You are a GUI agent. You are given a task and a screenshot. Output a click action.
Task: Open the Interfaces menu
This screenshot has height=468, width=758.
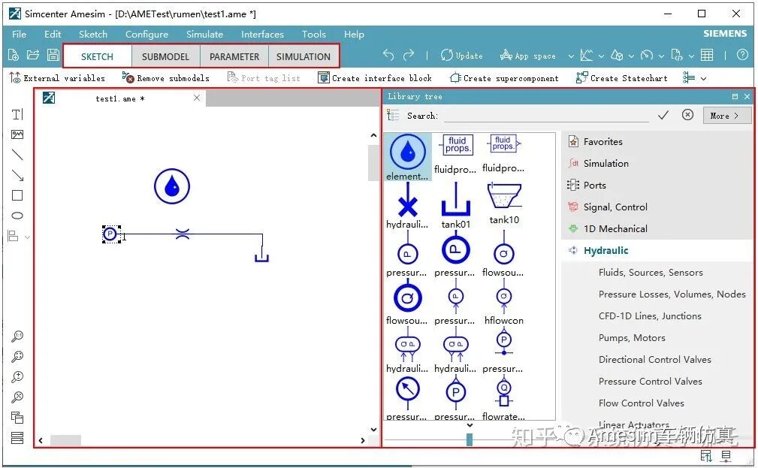click(x=262, y=35)
